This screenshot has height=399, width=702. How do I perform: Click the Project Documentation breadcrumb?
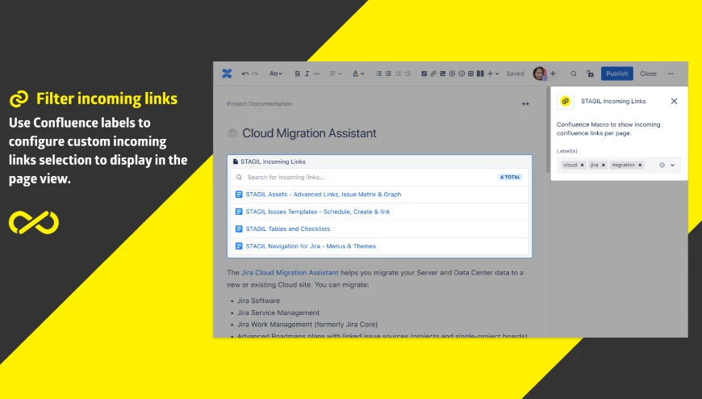click(259, 103)
